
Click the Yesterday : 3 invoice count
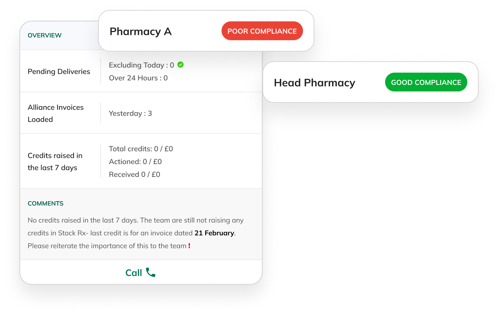pos(130,113)
